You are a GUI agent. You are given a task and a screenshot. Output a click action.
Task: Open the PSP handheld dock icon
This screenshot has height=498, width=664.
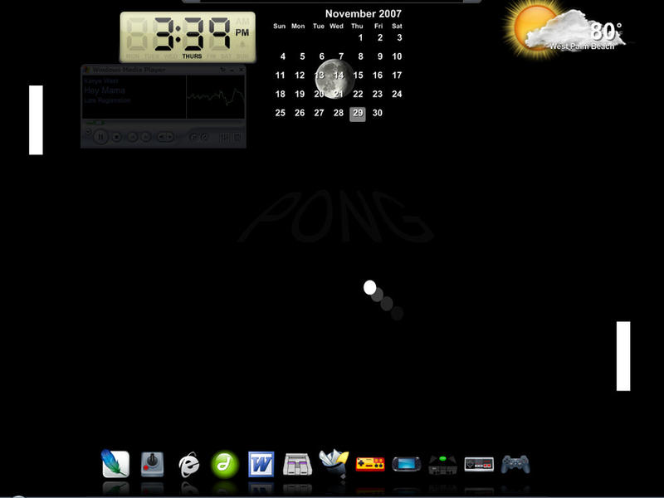(407, 464)
